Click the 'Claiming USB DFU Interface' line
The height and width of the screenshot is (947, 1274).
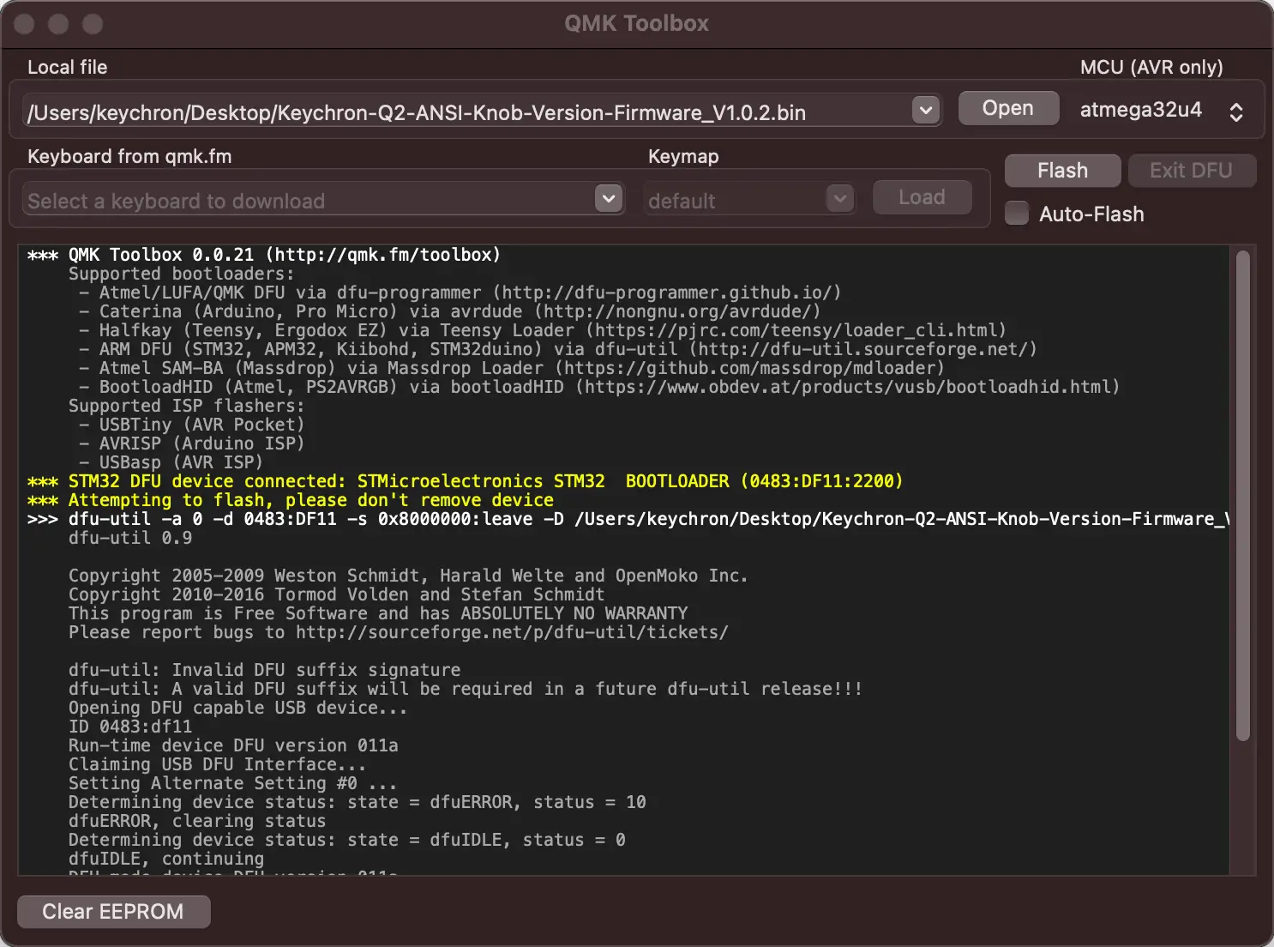217,764
